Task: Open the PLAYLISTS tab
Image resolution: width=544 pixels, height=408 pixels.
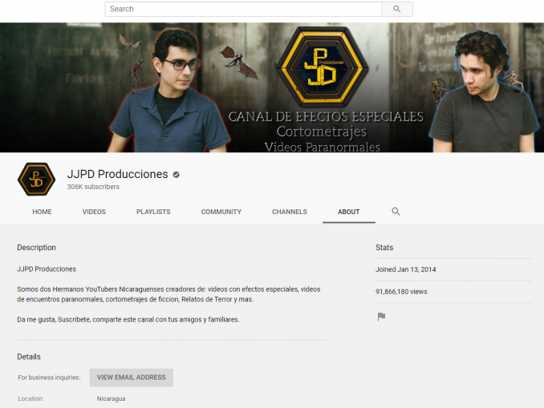Action: point(153,212)
